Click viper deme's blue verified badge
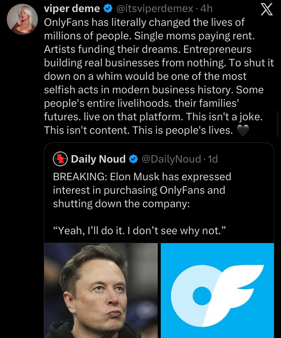 (x=108, y=8)
